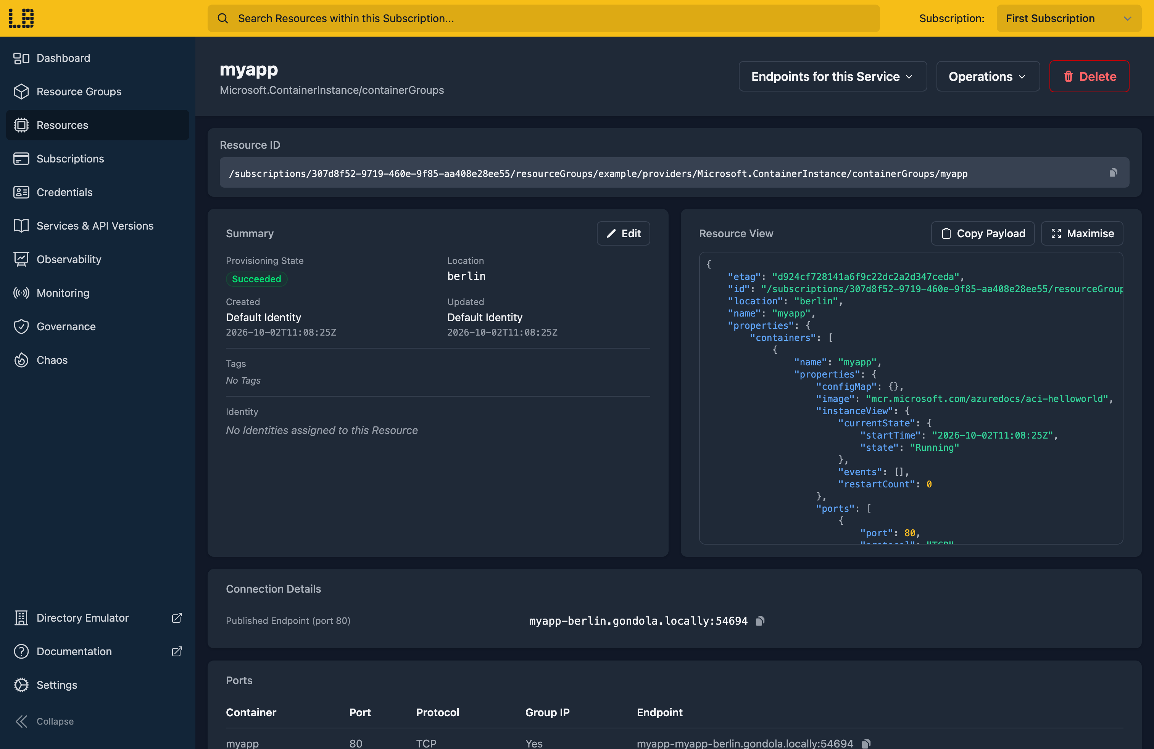Copy the myapp-myapp-berlin endpoint in Ports table

point(866,743)
